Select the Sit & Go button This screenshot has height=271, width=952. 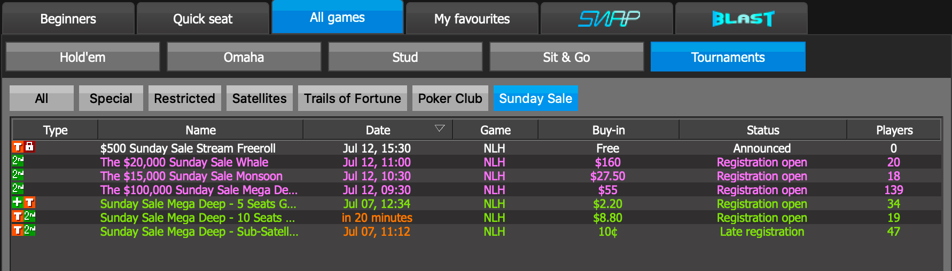point(567,57)
